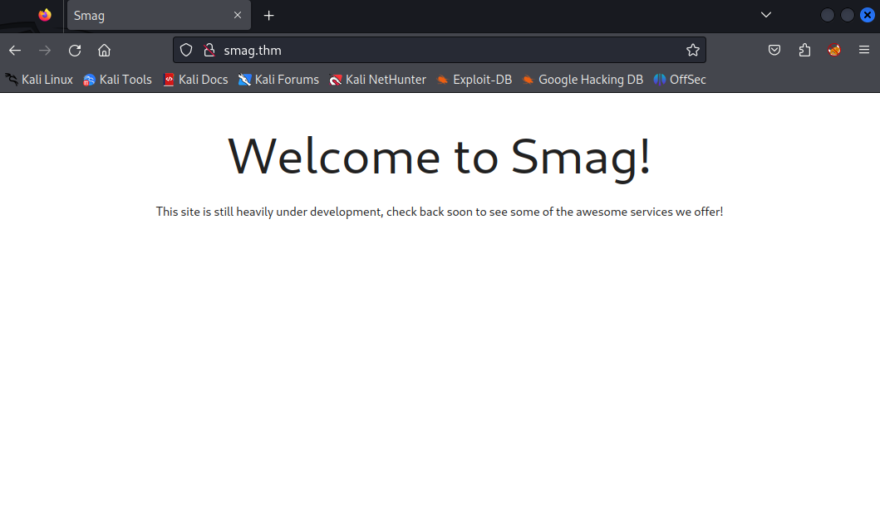Click the site under development paragraph
Screen dimensions: 880x522
click(440, 212)
